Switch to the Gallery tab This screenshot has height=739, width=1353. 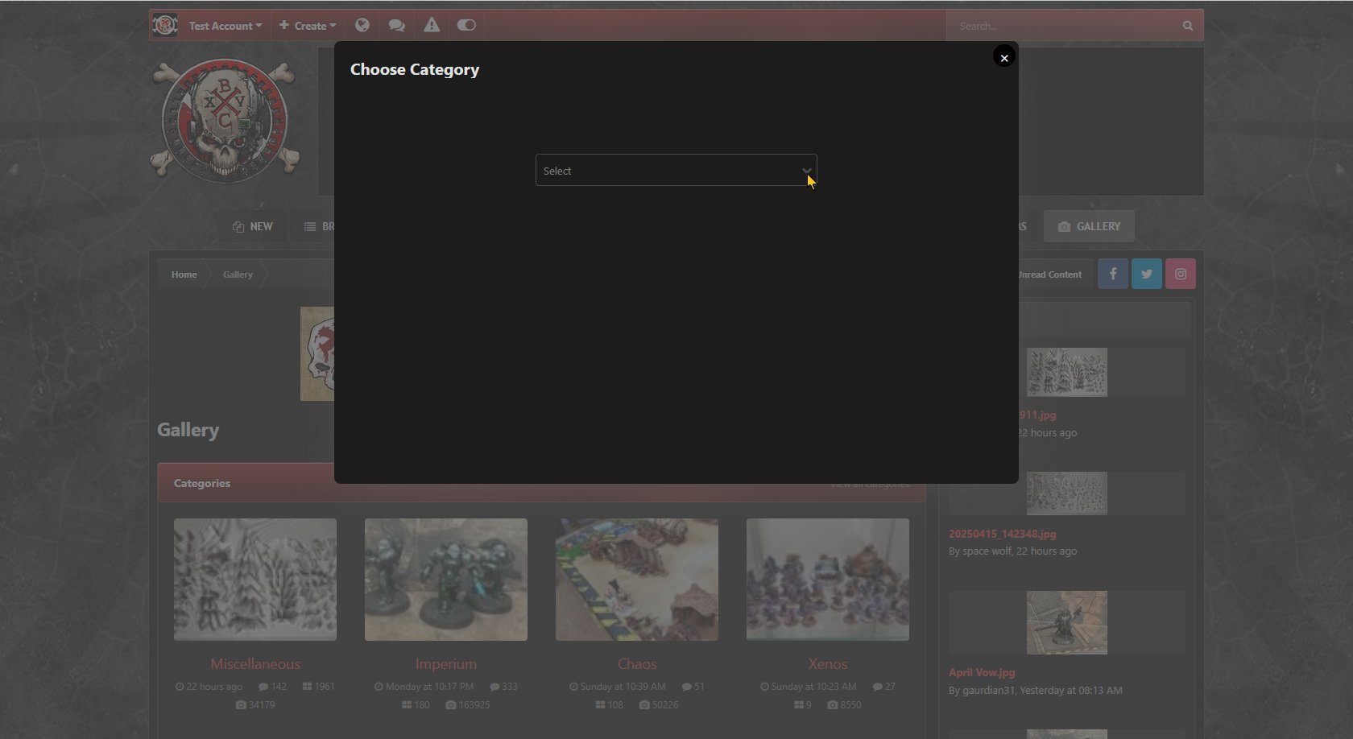coord(1089,226)
